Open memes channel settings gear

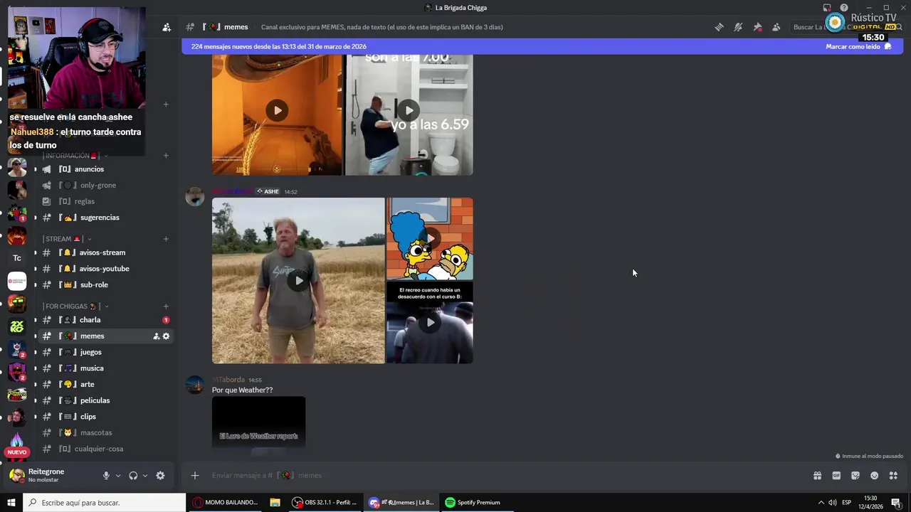167,336
